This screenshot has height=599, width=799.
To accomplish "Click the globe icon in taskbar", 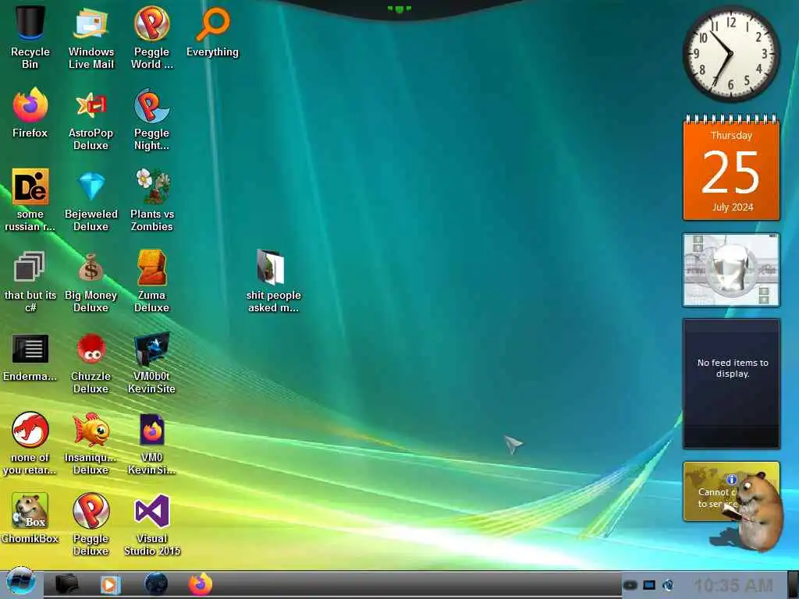I will pyautogui.click(x=156, y=583).
